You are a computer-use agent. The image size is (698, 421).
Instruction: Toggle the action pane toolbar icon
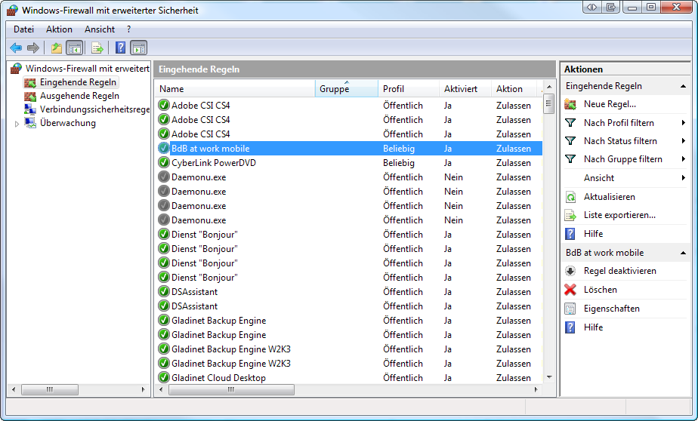pyautogui.click(x=139, y=48)
